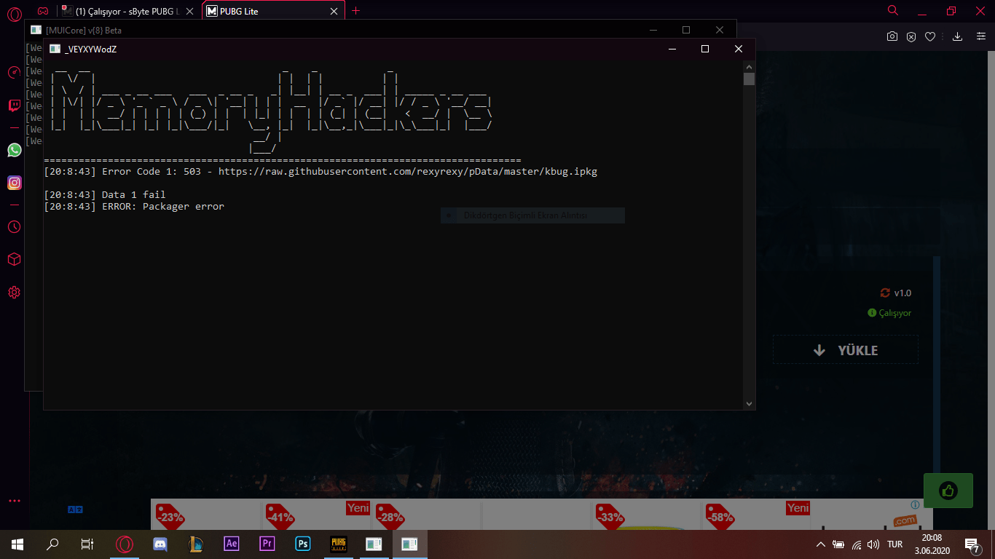Click the -41% Yeni ad item

(316, 515)
